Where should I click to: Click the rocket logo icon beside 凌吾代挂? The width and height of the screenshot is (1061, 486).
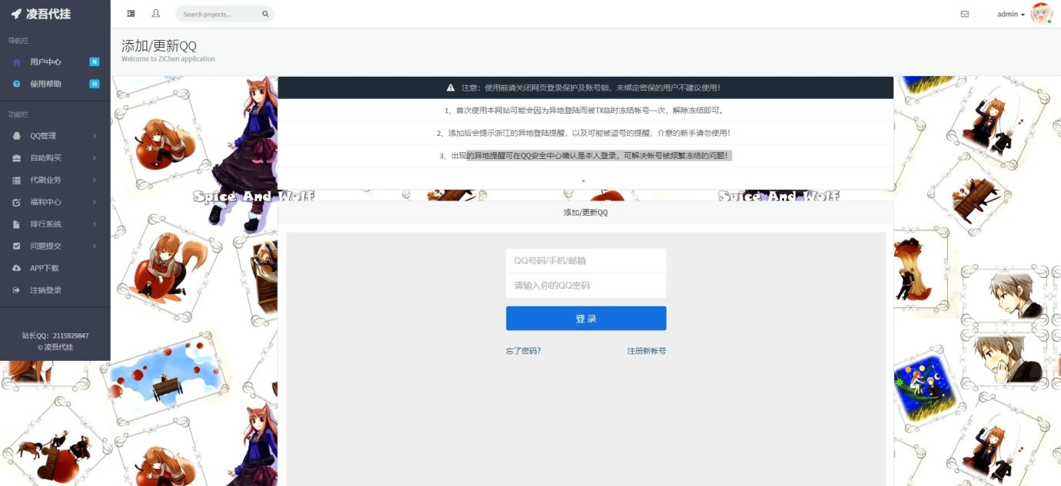coord(16,14)
